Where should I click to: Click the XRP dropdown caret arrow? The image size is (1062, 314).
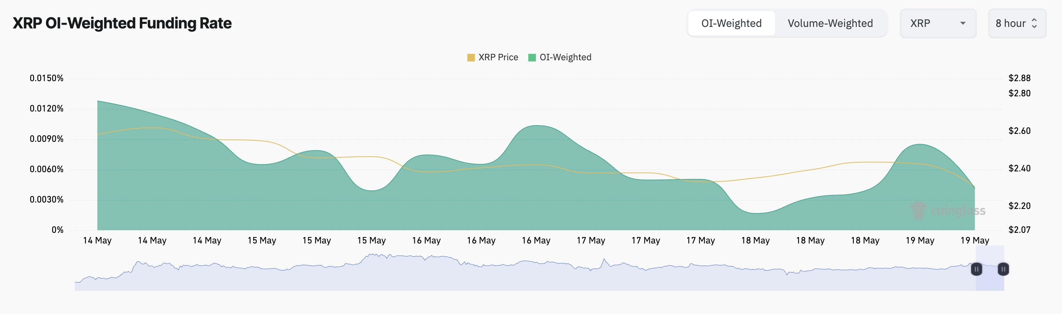tap(963, 24)
